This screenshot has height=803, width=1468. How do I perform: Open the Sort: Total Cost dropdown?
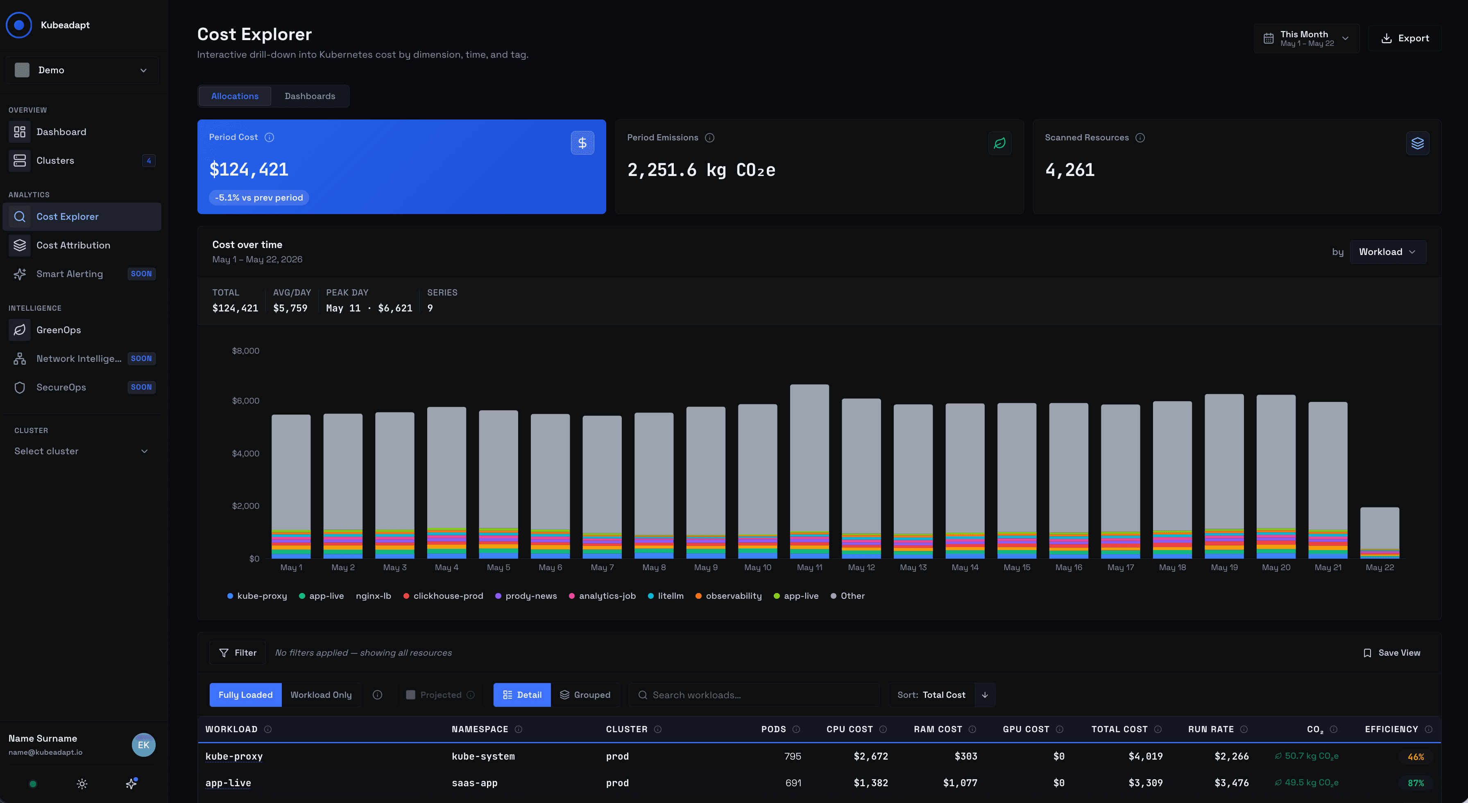tap(931, 695)
